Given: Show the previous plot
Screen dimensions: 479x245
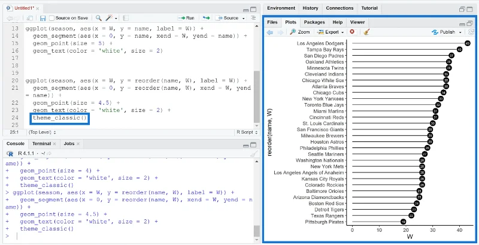Looking at the screenshot, I should [x=270, y=32].
